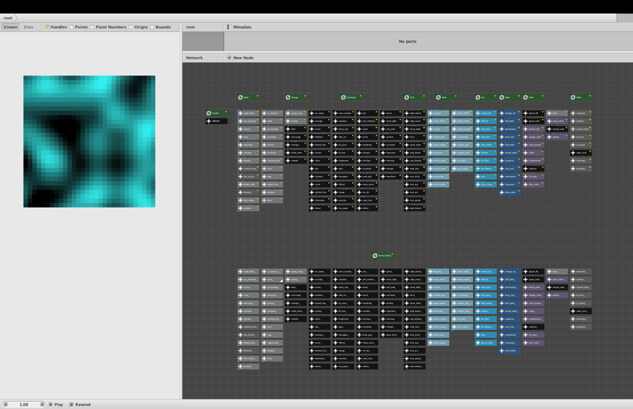Select the upper group's parabola node
Image resolution: width=633 pixels, height=409 pixels.
367,168
